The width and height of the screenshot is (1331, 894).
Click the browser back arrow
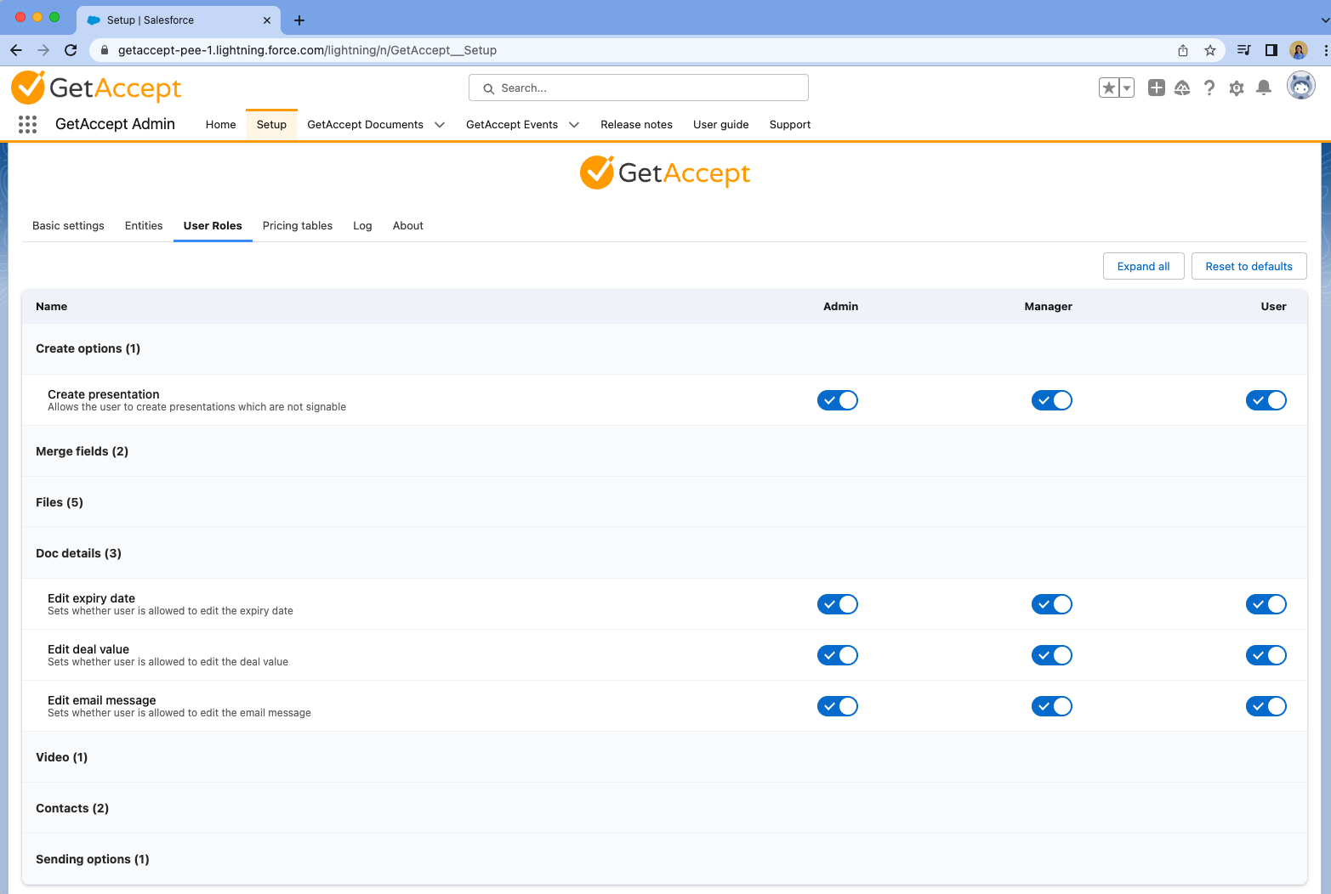[x=16, y=50]
